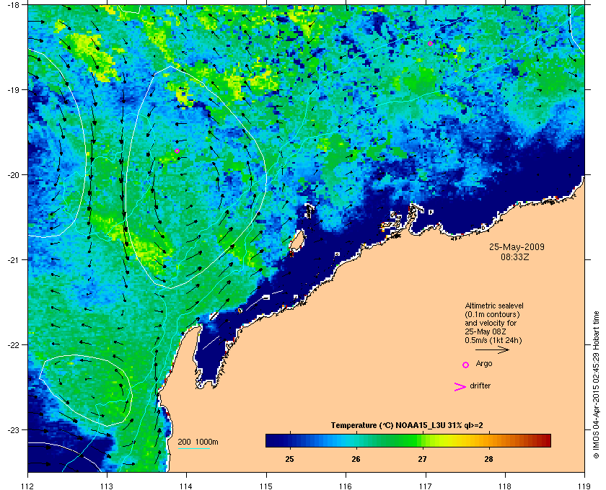Click the latitude axis label -20
This screenshot has width=606, height=490.
[x=13, y=175]
